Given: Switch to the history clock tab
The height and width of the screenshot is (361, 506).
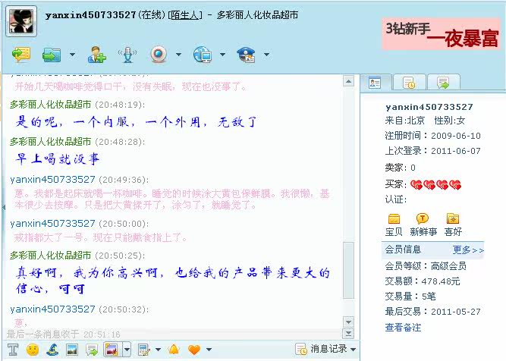Looking at the screenshot, I should pyautogui.click(x=409, y=83).
